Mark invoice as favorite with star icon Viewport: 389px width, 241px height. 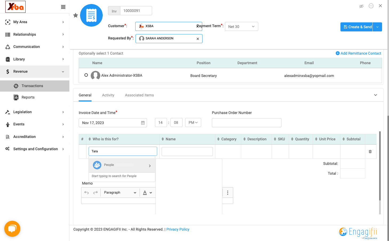click(x=76, y=15)
